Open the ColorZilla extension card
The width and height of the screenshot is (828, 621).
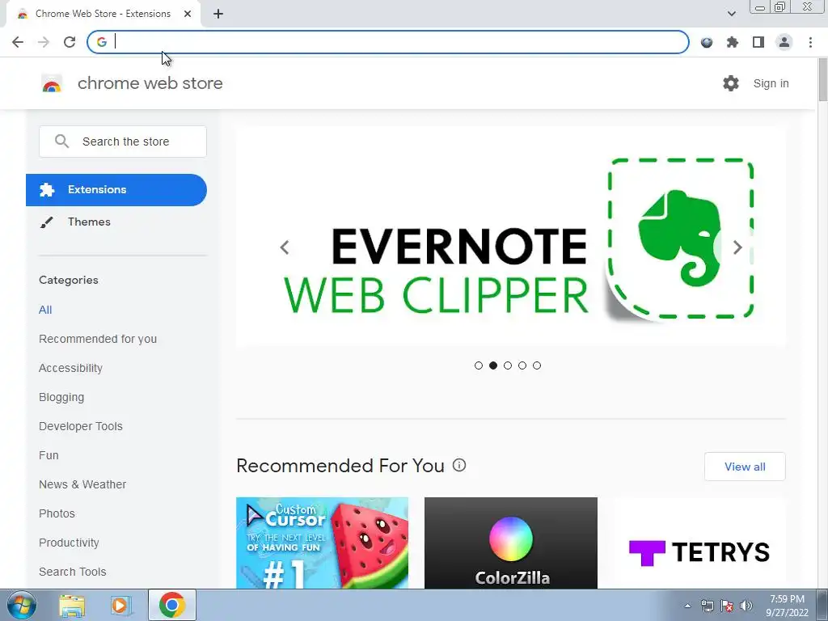coord(511,543)
